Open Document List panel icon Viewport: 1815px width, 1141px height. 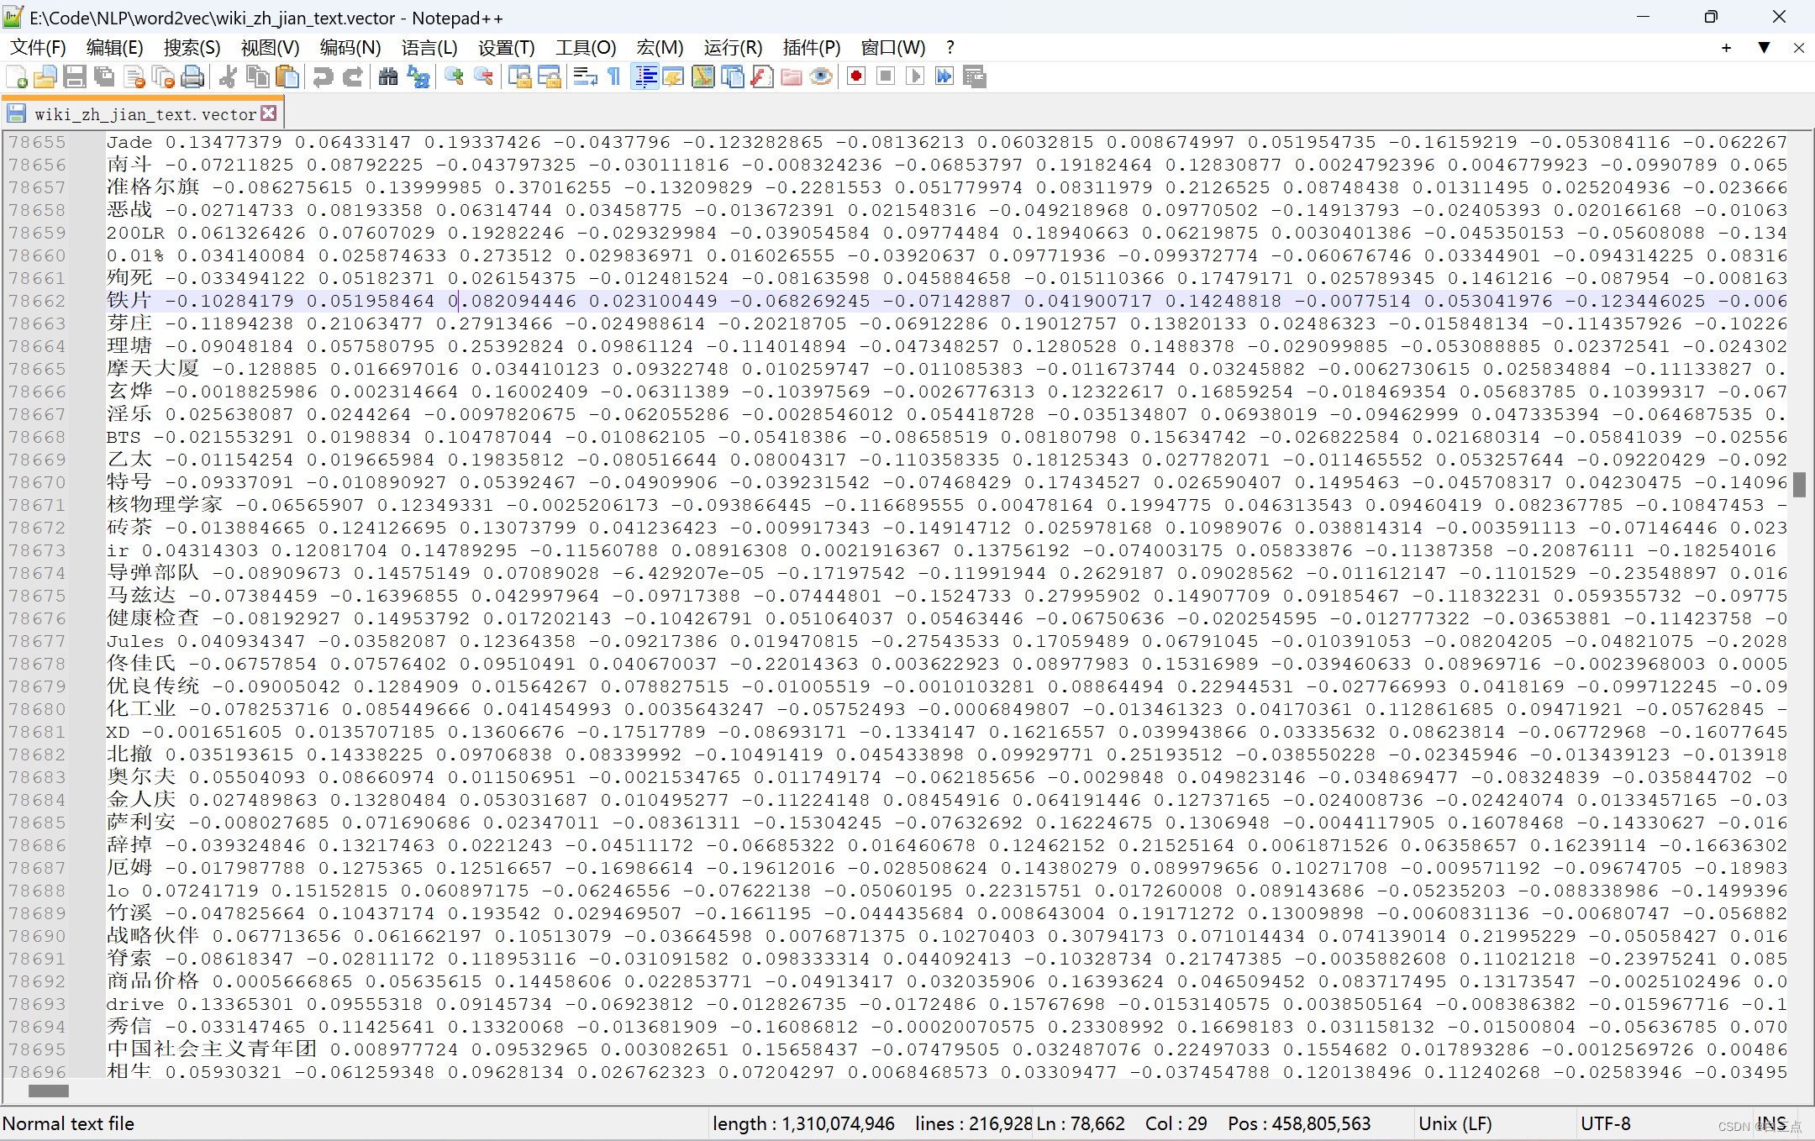(732, 77)
